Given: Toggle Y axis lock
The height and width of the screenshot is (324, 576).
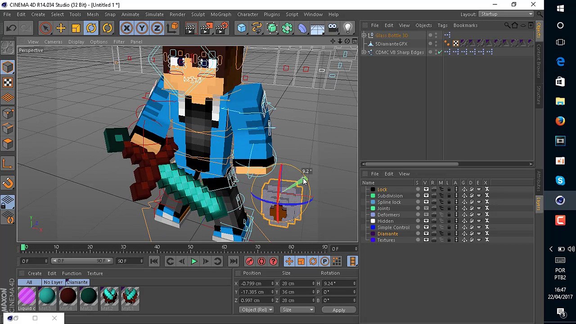Looking at the screenshot, I should pos(142,28).
